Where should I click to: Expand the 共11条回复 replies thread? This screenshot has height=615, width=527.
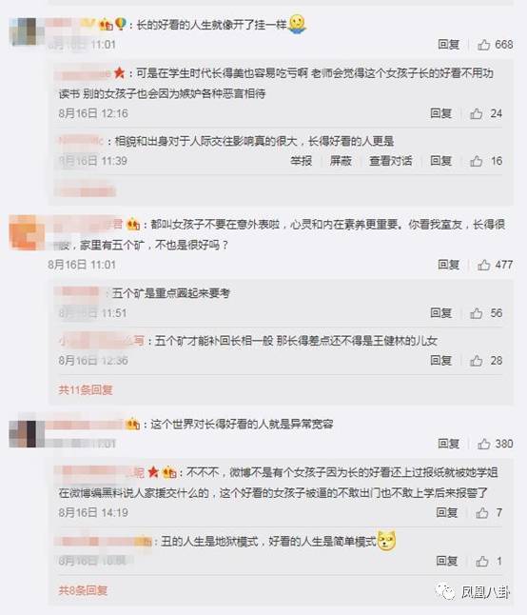pos(86,390)
